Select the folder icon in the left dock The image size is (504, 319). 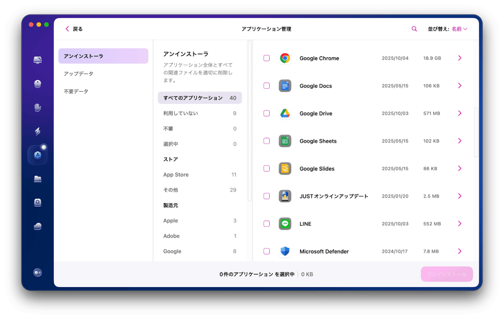37,178
